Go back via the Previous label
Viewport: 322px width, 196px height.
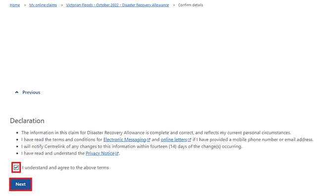point(31,93)
